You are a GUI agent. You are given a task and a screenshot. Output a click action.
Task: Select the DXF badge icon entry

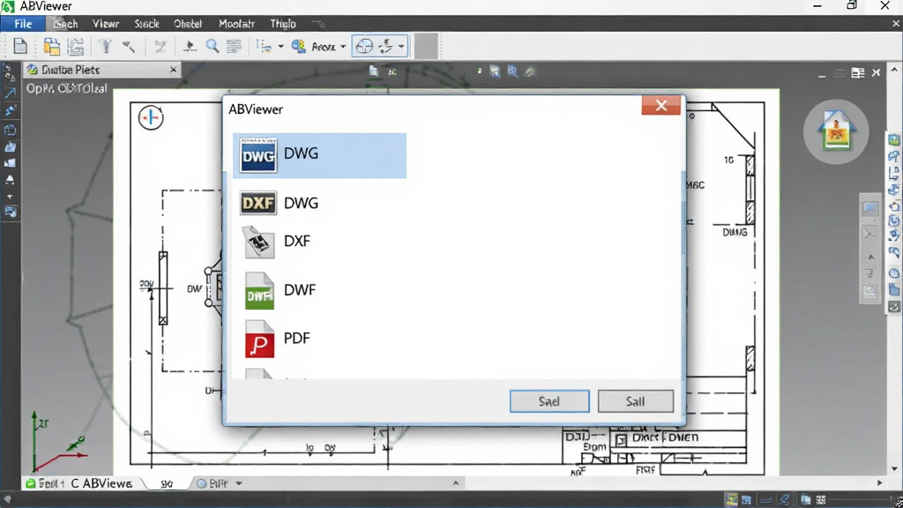click(258, 203)
